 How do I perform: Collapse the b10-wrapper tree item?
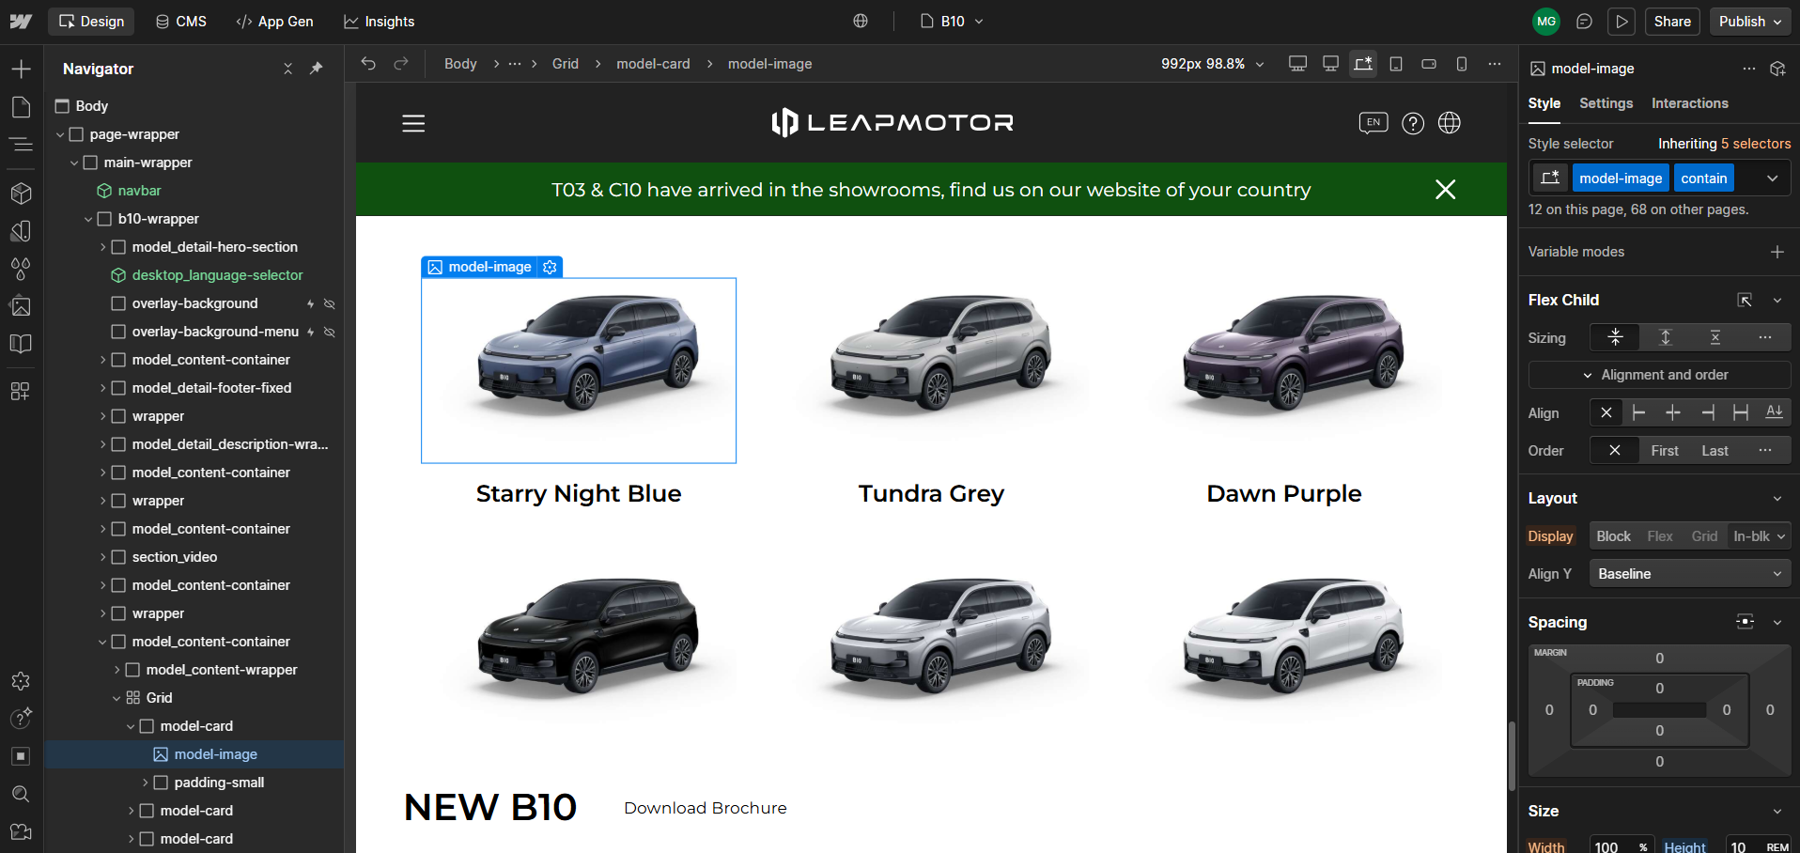(x=88, y=219)
